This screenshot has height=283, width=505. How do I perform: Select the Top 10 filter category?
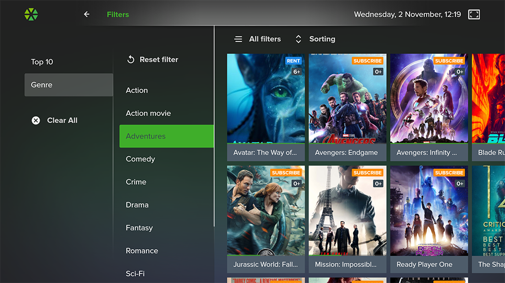tap(69, 62)
